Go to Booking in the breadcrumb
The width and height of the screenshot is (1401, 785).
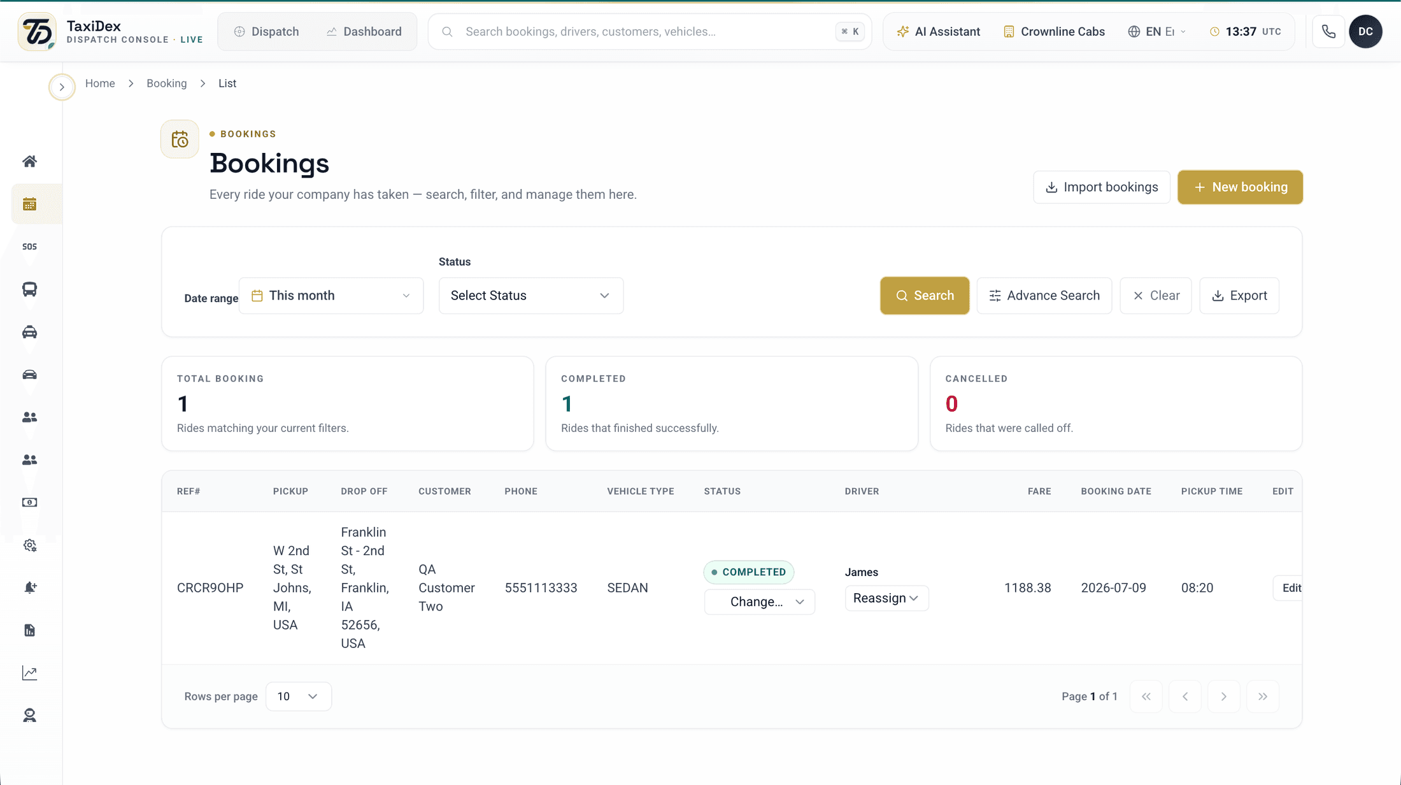[167, 83]
